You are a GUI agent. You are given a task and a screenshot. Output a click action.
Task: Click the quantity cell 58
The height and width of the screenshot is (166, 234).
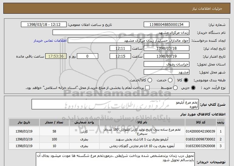click(x=54, y=131)
